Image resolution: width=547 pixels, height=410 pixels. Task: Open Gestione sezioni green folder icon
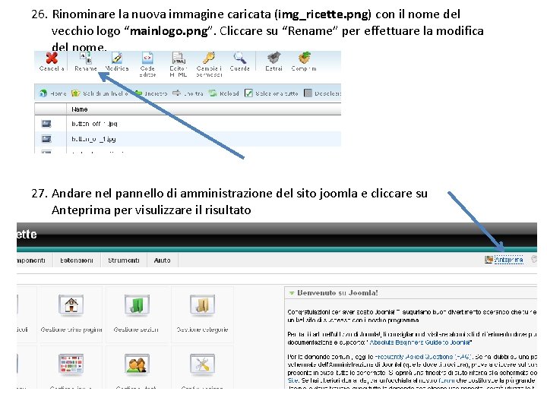click(x=137, y=304)
